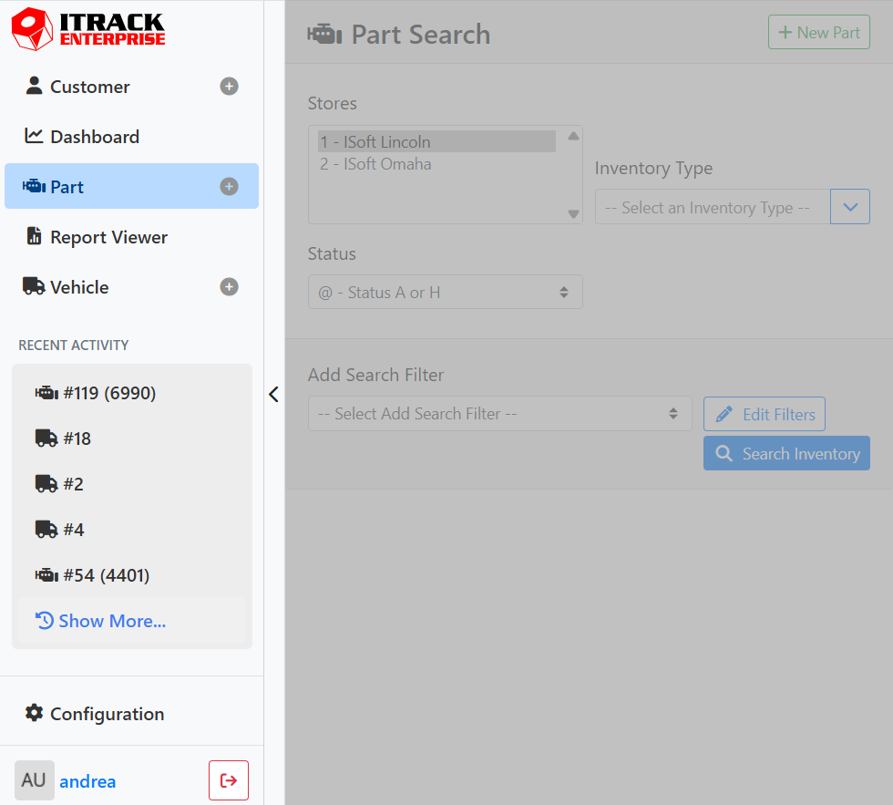Expand the Add Search Filter dropdown

(499, 414)
